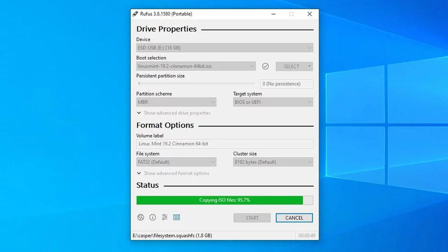Open the Device dropdown ESD-USB
The width and height of the screenshot is (448, 252).
click(224, 48)
